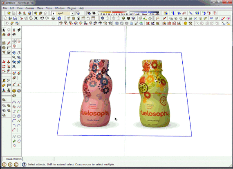Select the Line pencil tool
The height and width of the screenshot is (169, 233).
(x=9, y=43)
